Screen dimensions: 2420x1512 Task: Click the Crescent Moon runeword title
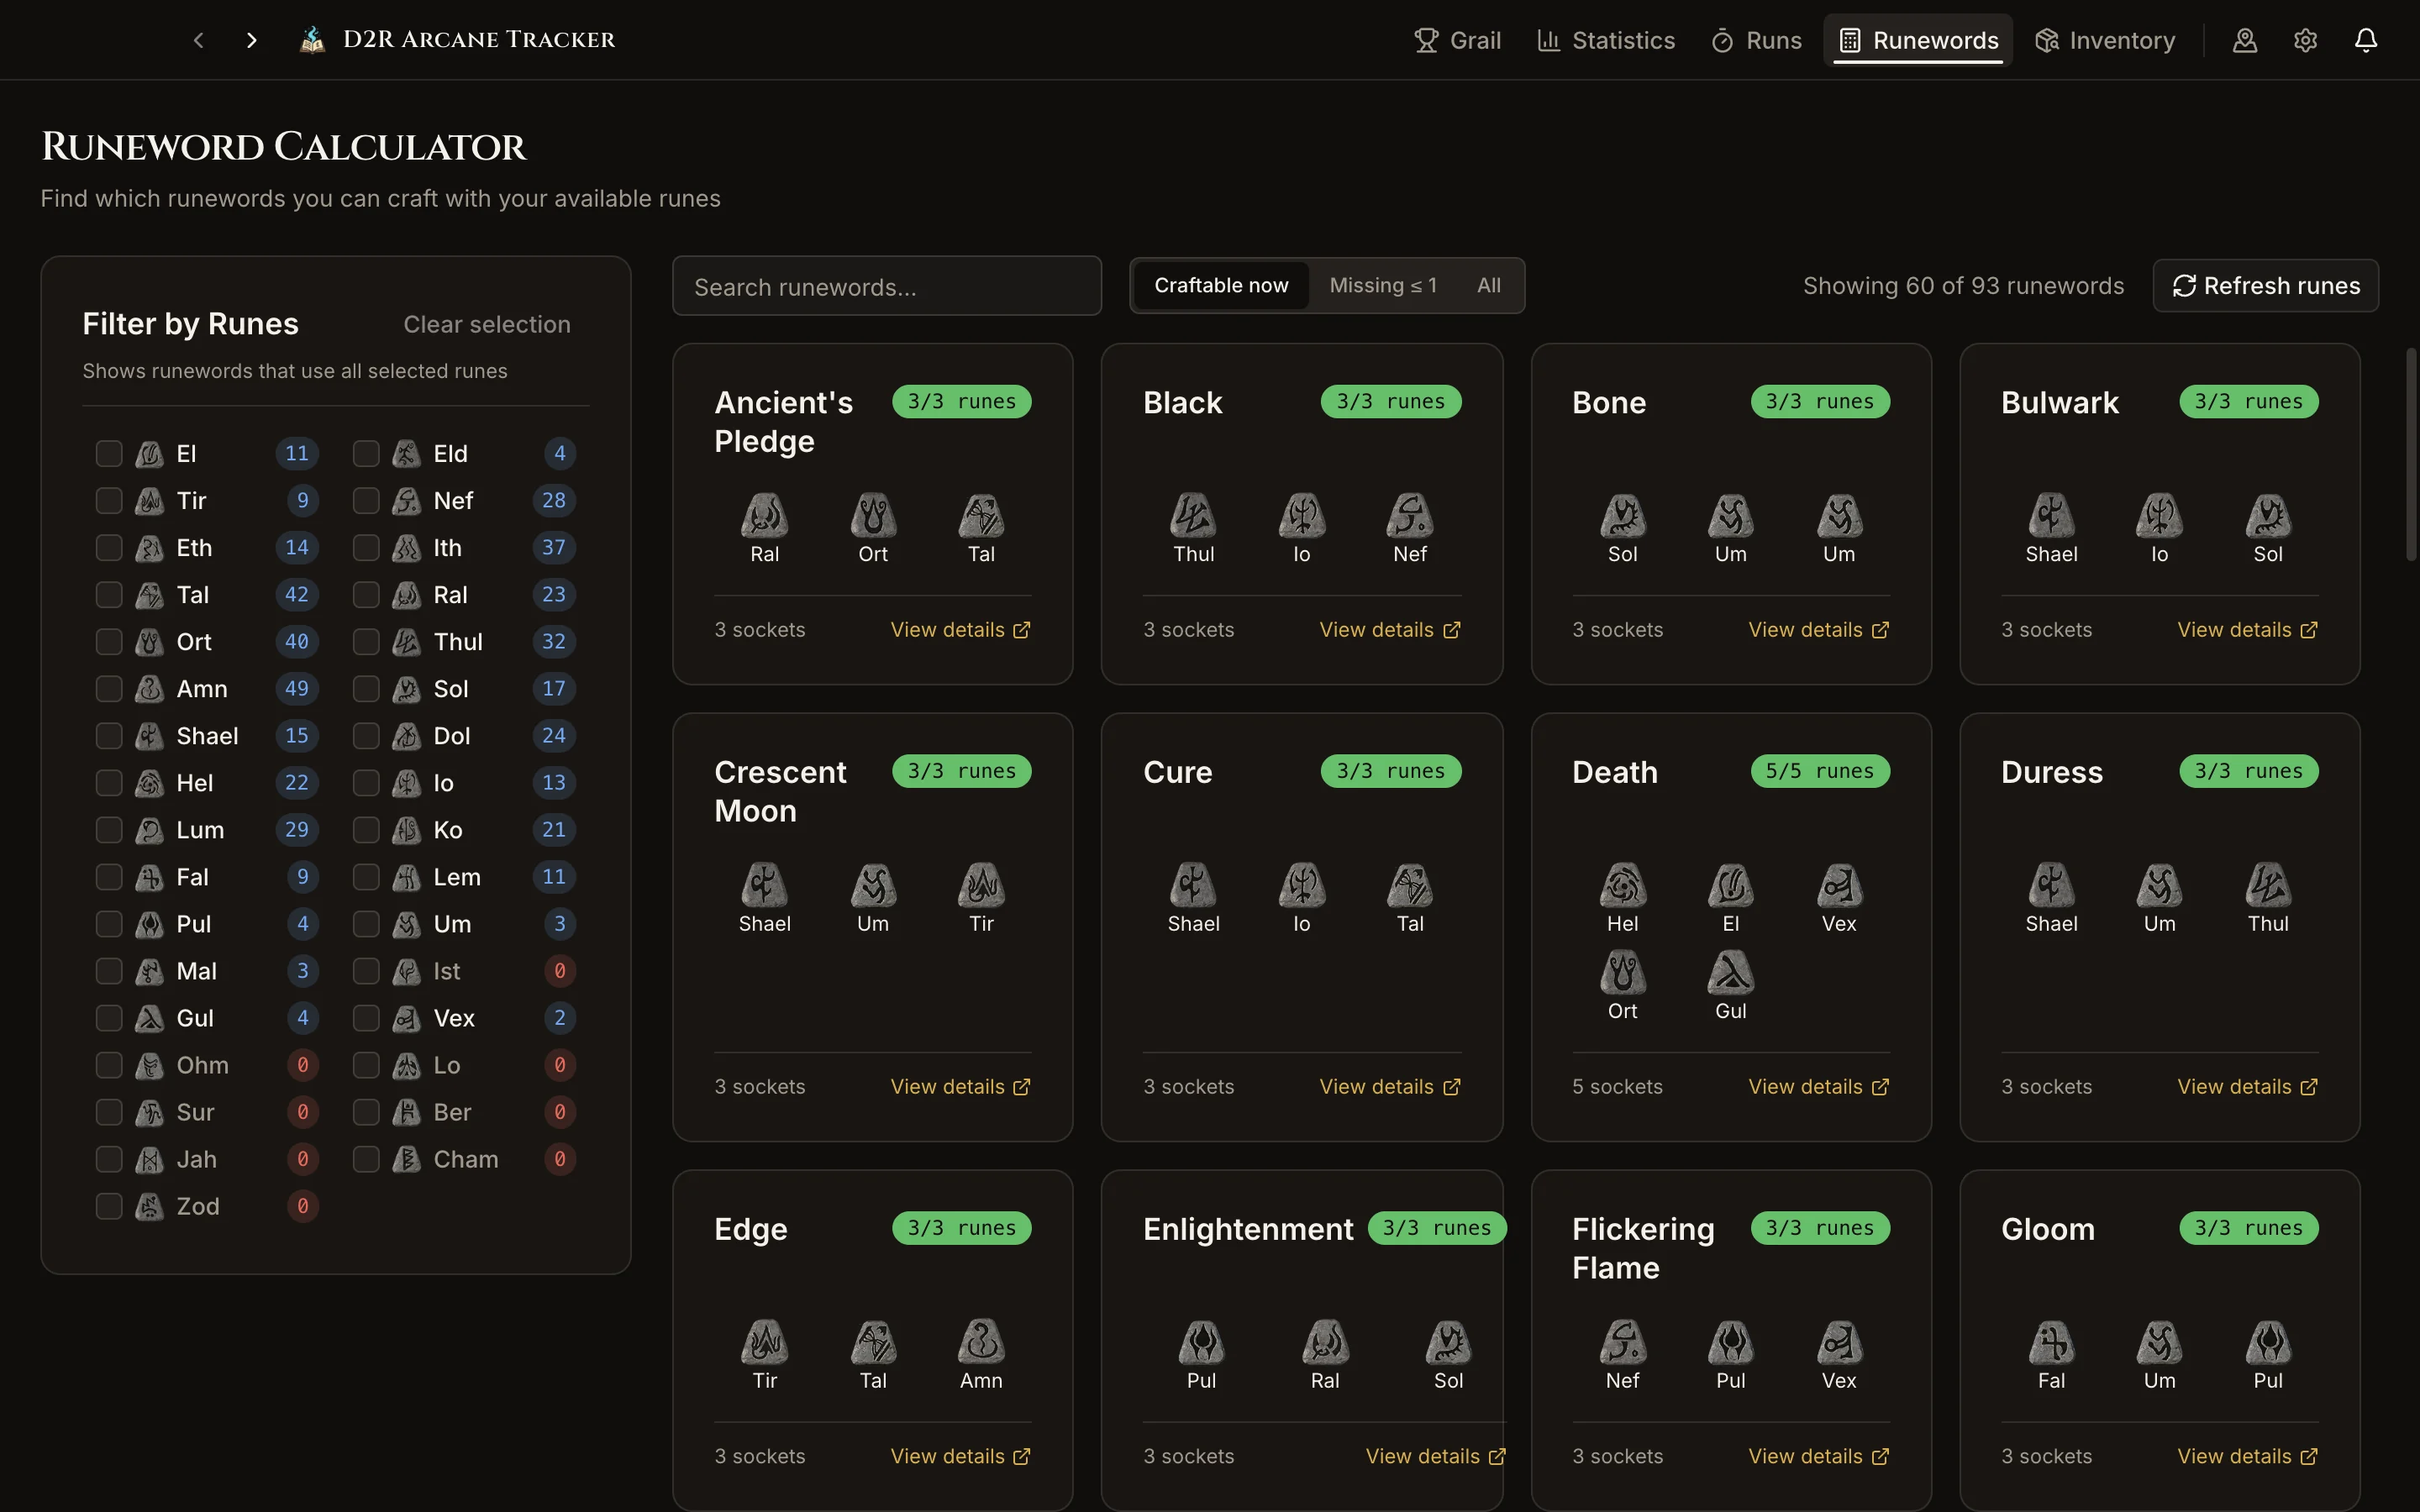coord(780,791)
